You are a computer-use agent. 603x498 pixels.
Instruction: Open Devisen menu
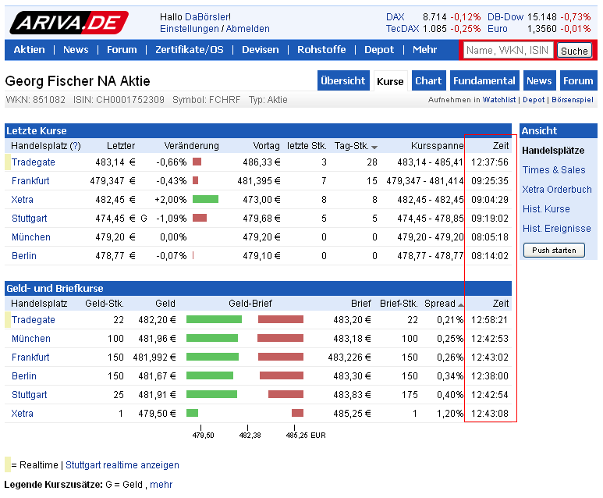(x=261, y=50)
